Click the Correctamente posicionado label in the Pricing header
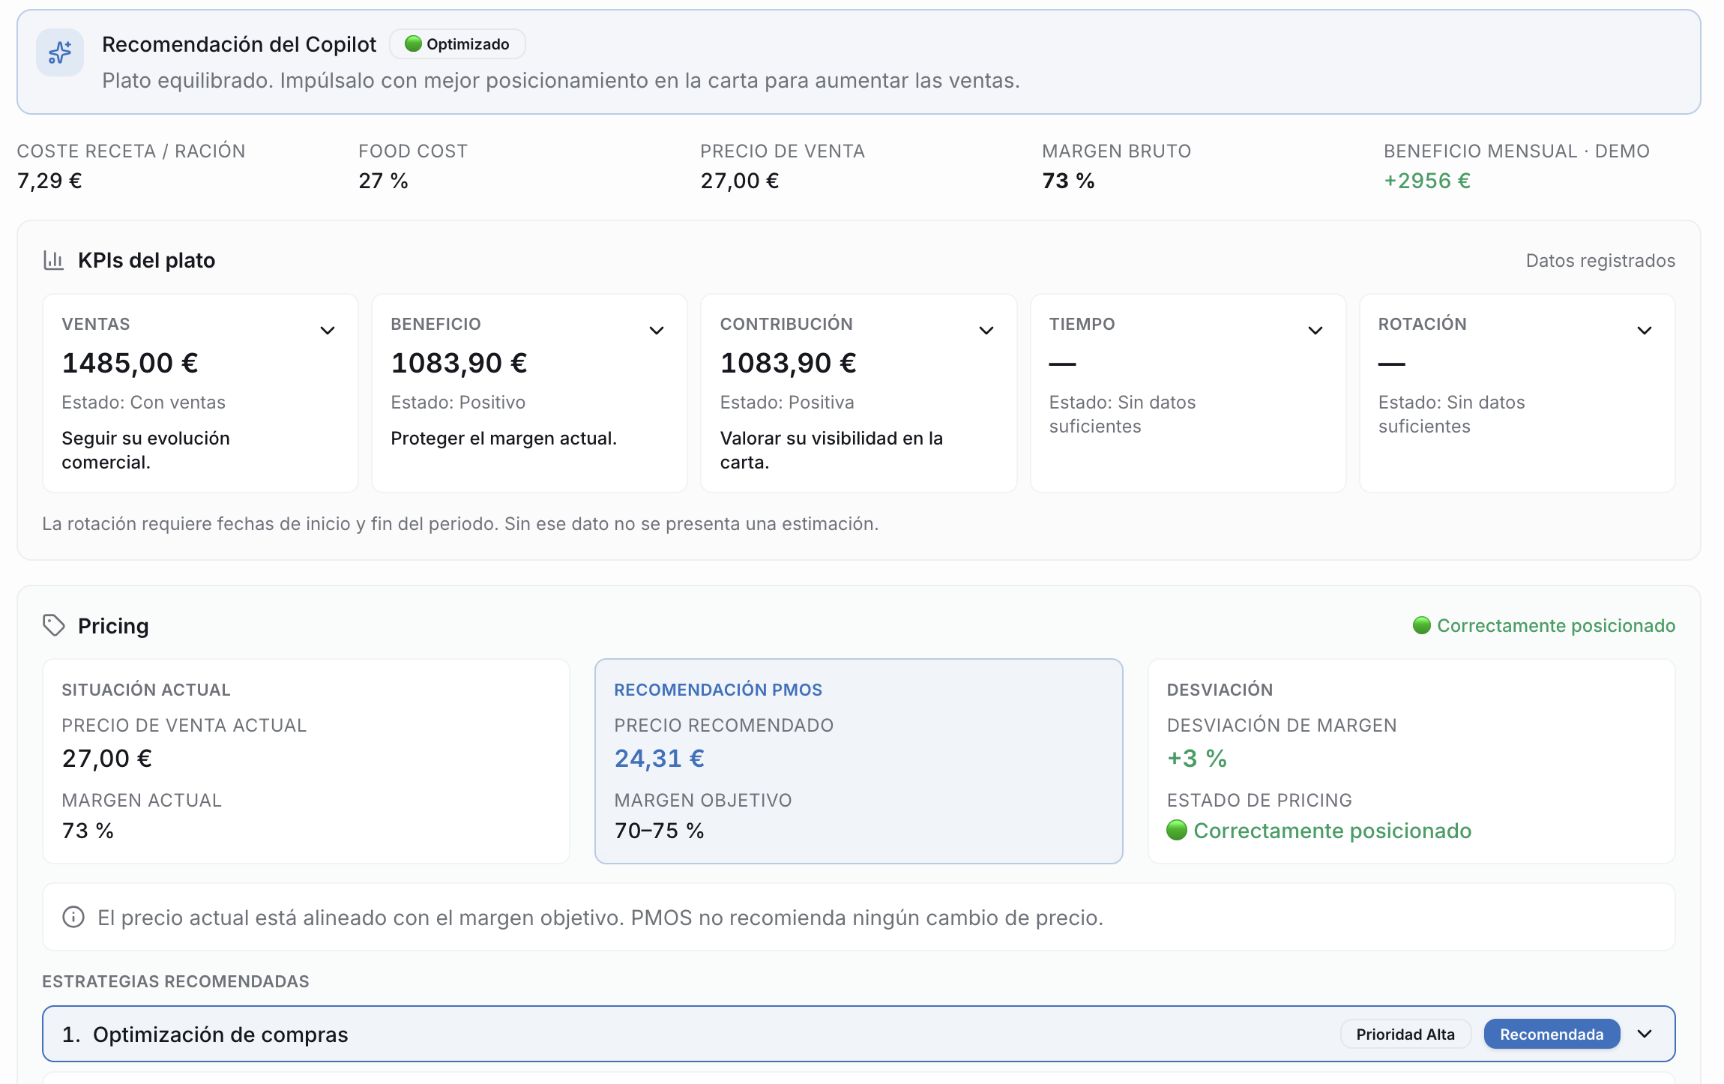Image resolution: width=1724 pixels, height=1084 pixels. [x=1556, y=625]
